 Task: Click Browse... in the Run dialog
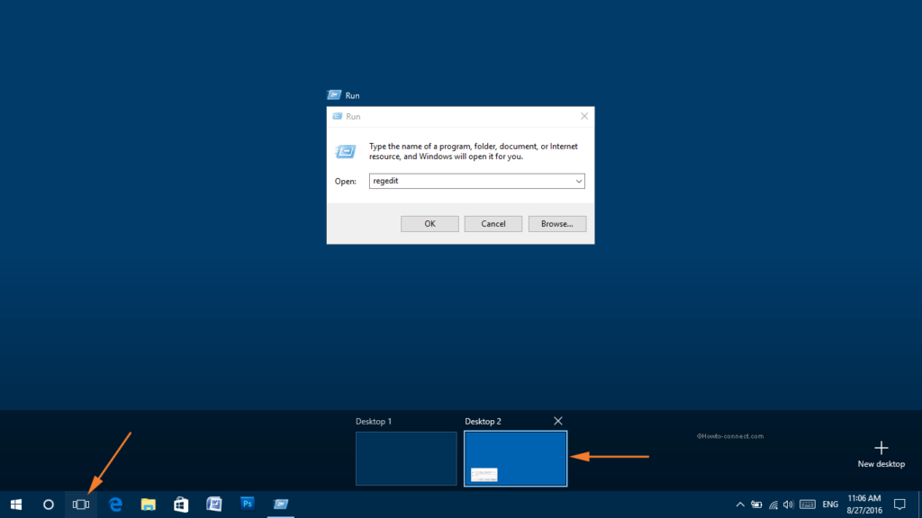point(556,224)
